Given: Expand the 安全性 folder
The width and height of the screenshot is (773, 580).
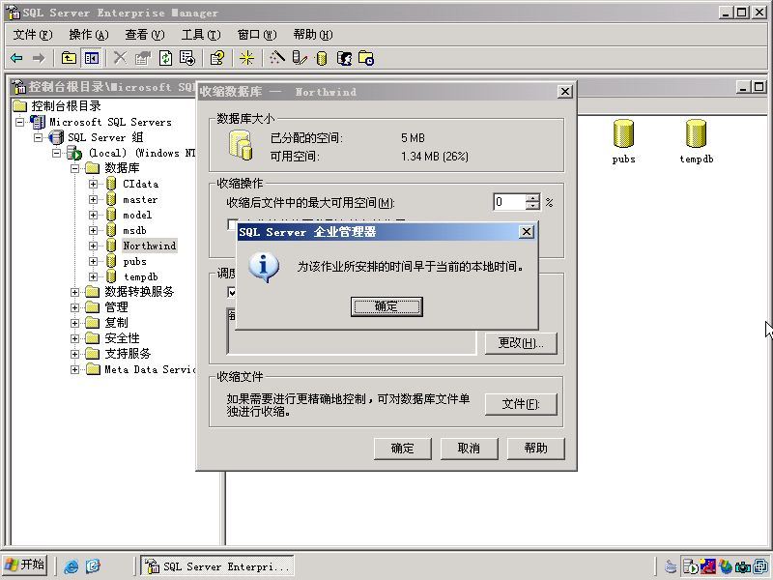Looking at the screenshot, I should coord(75,338).
